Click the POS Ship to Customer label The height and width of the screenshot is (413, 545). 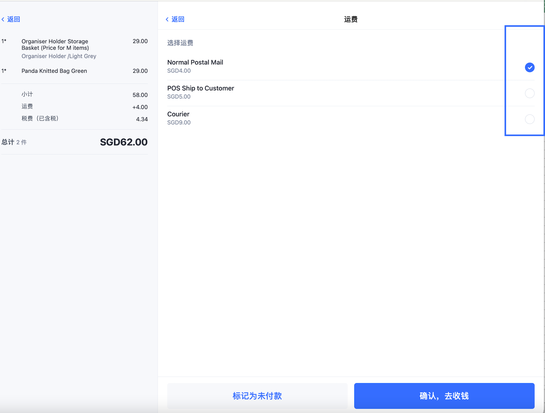point(201,88)
